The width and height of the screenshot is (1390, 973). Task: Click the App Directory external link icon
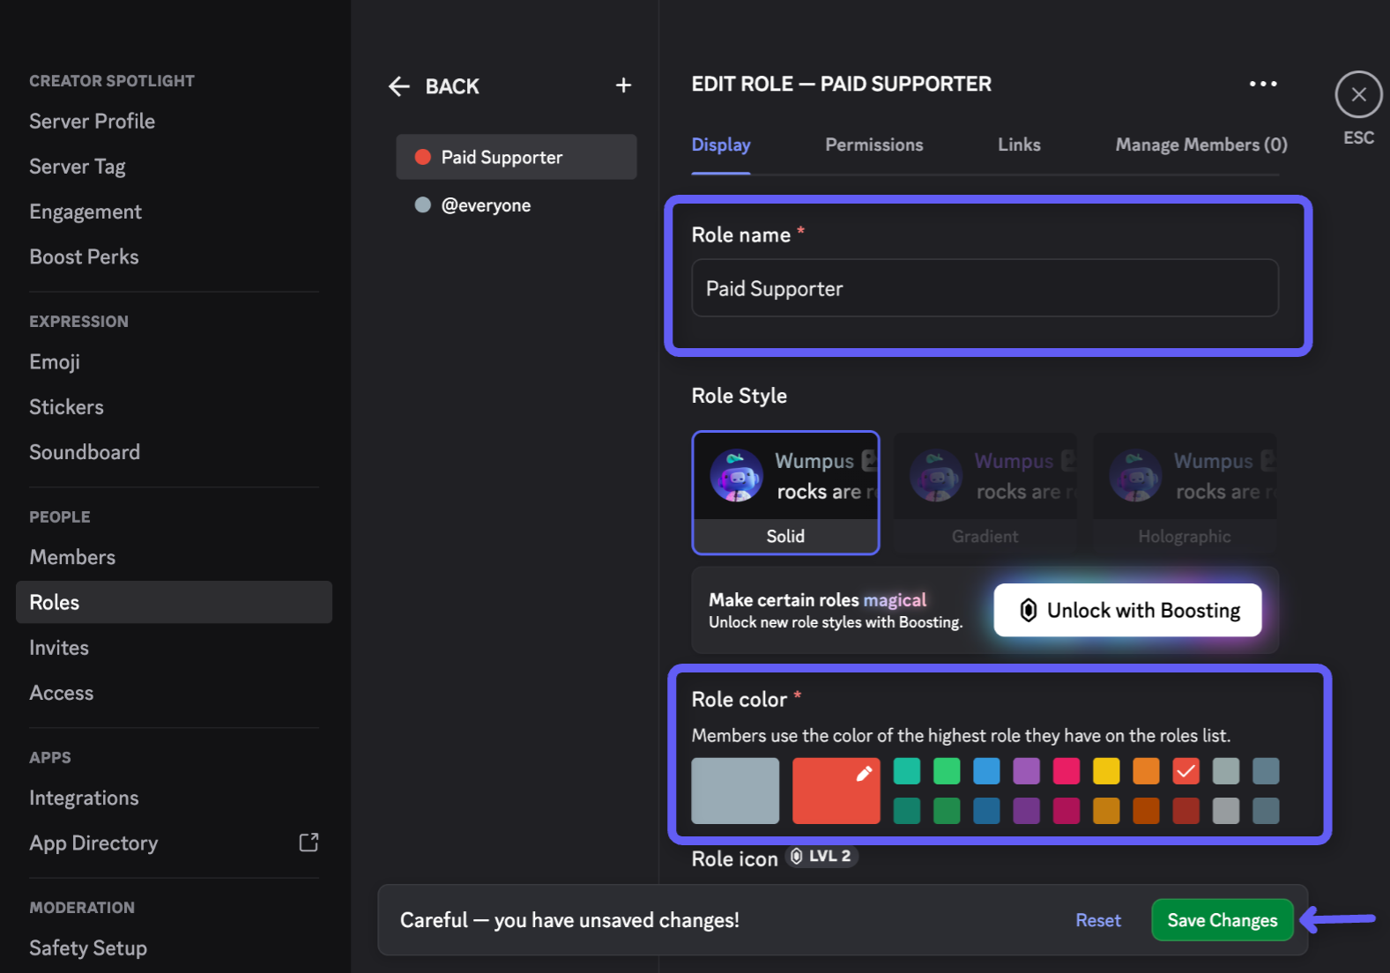click(x=308, y=843)
